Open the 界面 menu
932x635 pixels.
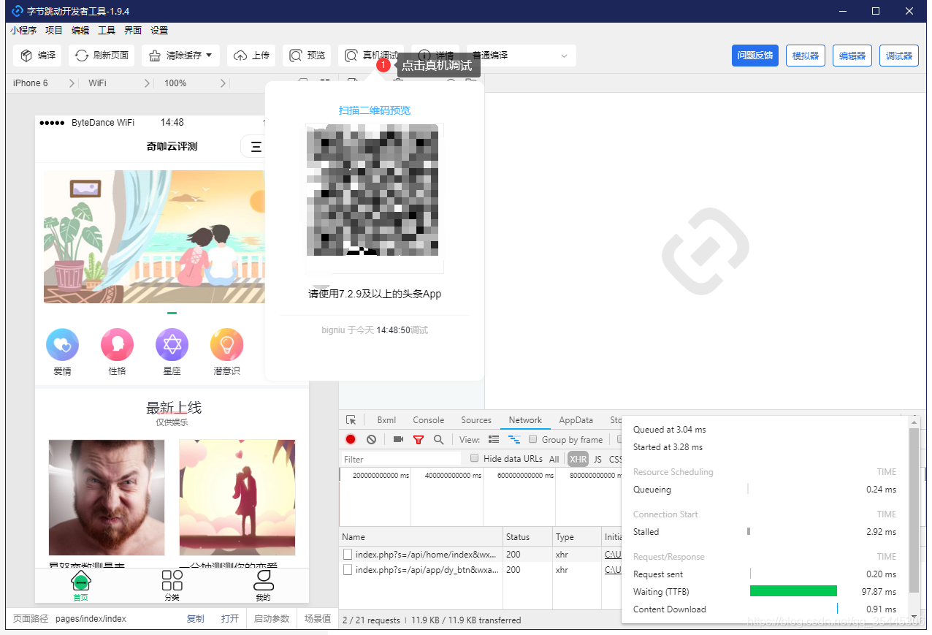click(x=133, y=31)
